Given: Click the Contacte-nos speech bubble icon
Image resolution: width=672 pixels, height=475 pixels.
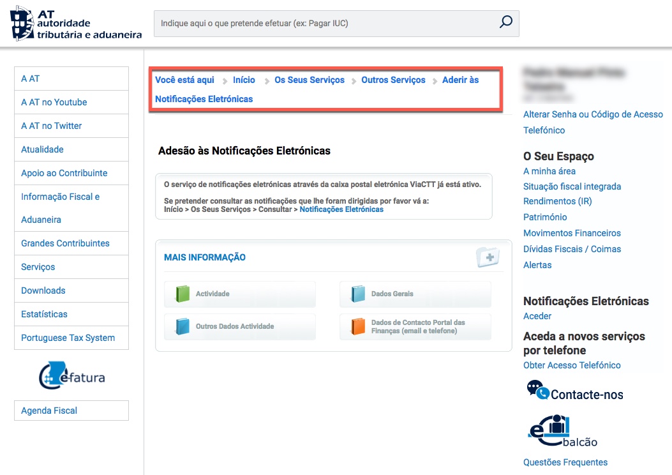Looking at the screenshot, I should [x=538, y=389].
